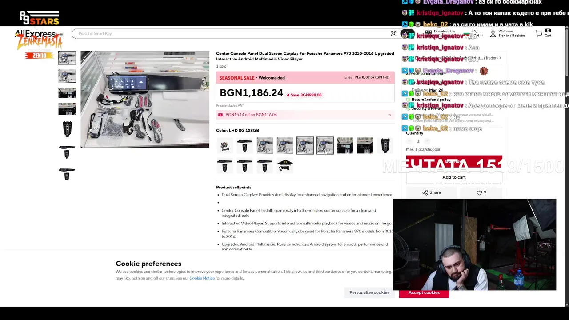569x320 pixels.
Task: Click 'Color: LHD 8G 128GB' label
Action: click(x=237, y=130)
